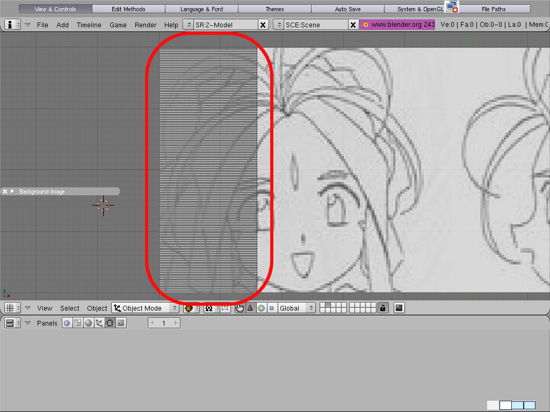550x412 pixels.
Task: Open the viewport draw type selector
Action: 192,308
